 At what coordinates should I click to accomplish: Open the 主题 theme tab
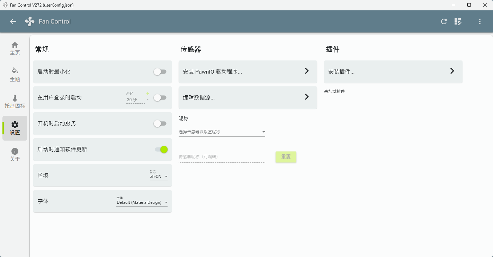(15, 75)
